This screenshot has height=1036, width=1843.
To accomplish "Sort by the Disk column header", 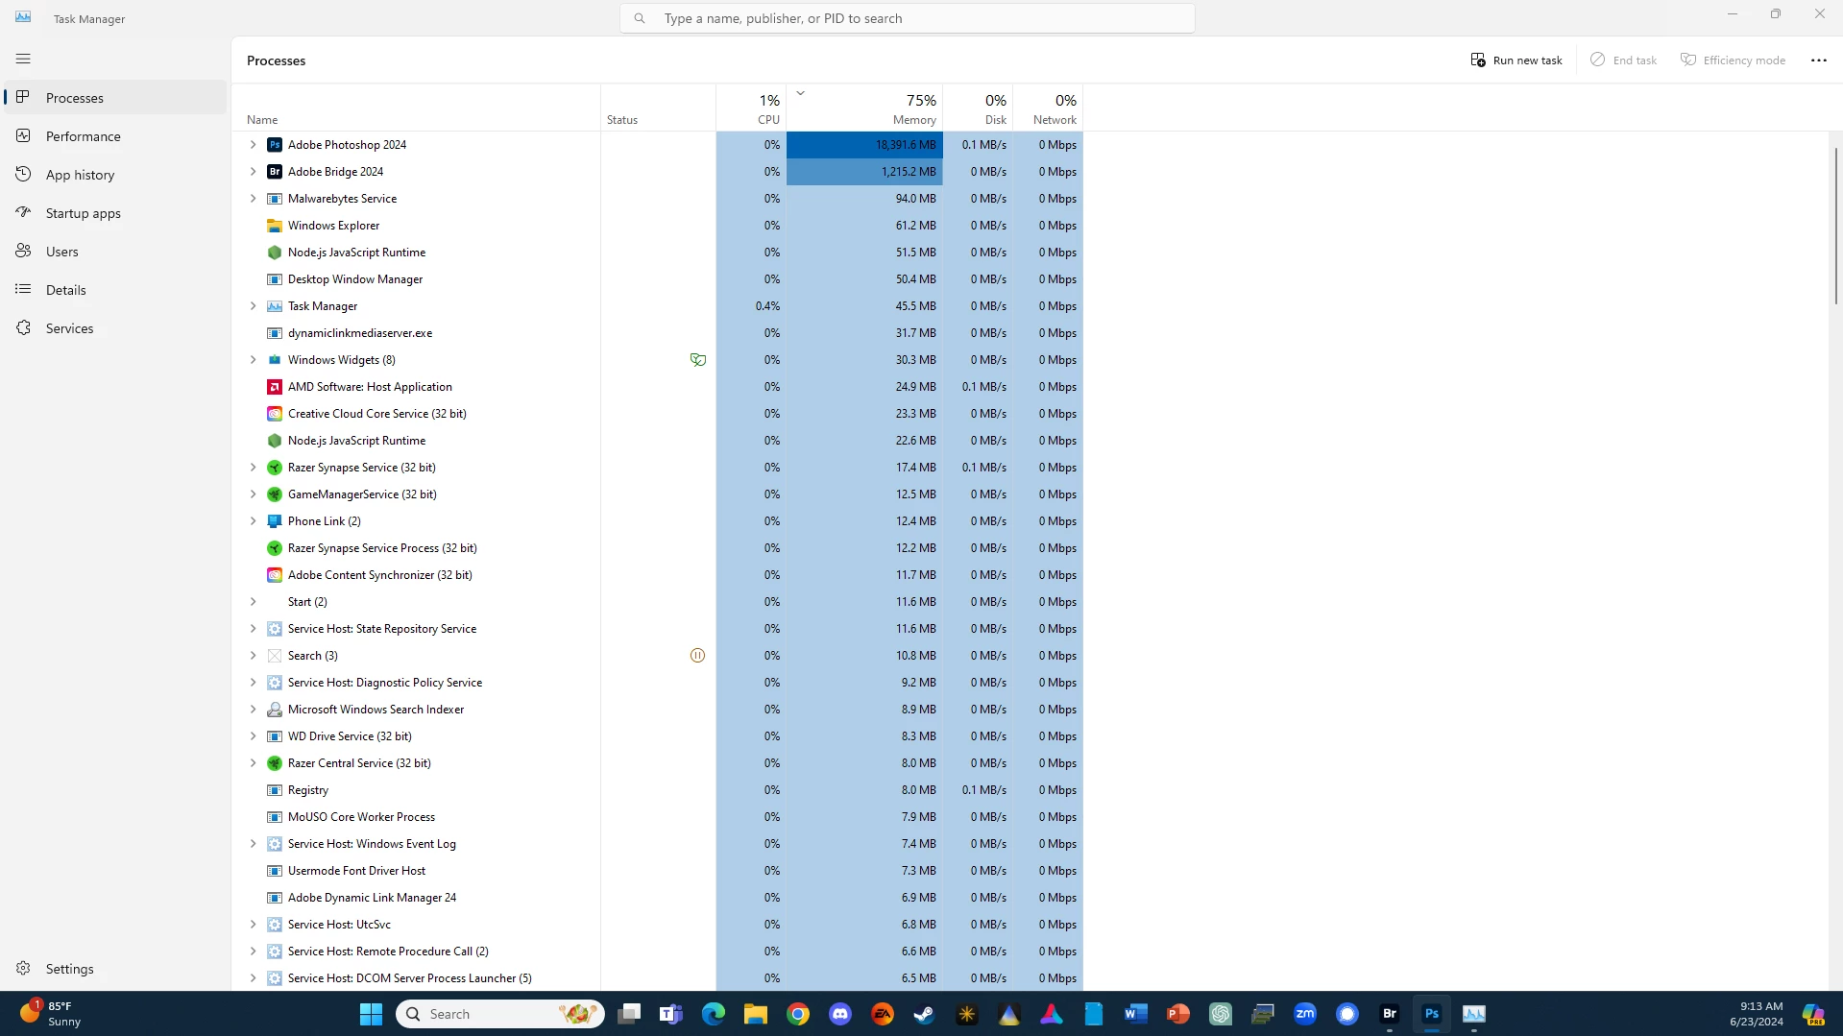I will coord(978,108).
